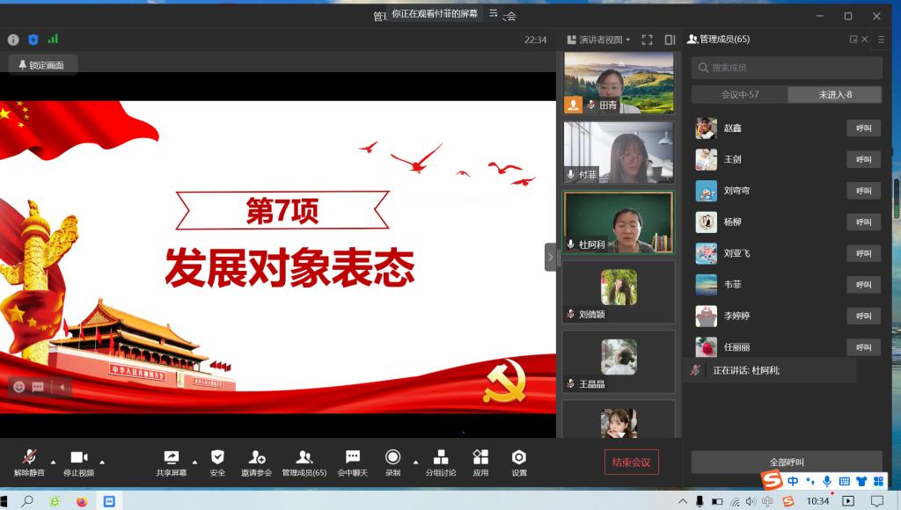This screenshot has height=510, width=901.
Task: Expand the recording options arrow beside 录制
Action: coord(416,461)
